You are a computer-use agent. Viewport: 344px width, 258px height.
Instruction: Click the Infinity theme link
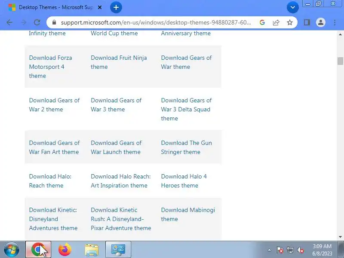[47, 34]
